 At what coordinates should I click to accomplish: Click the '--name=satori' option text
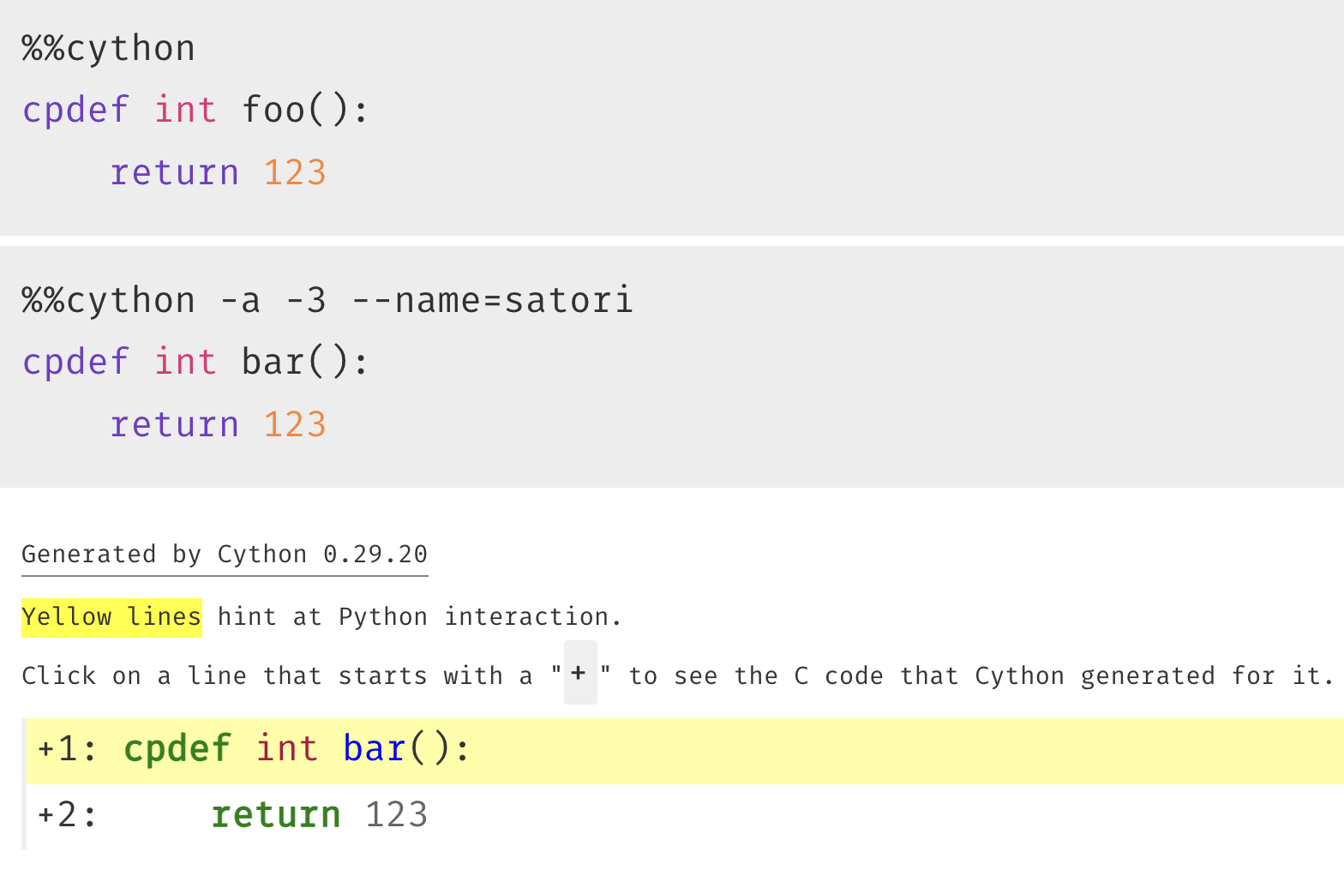pos(492,301)
